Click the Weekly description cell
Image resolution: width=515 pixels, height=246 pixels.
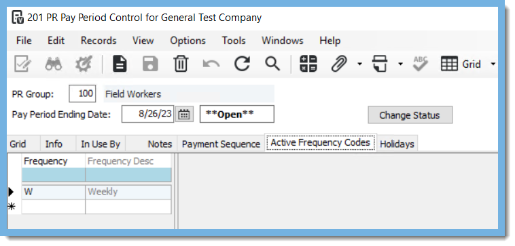[x=128, y=192]
